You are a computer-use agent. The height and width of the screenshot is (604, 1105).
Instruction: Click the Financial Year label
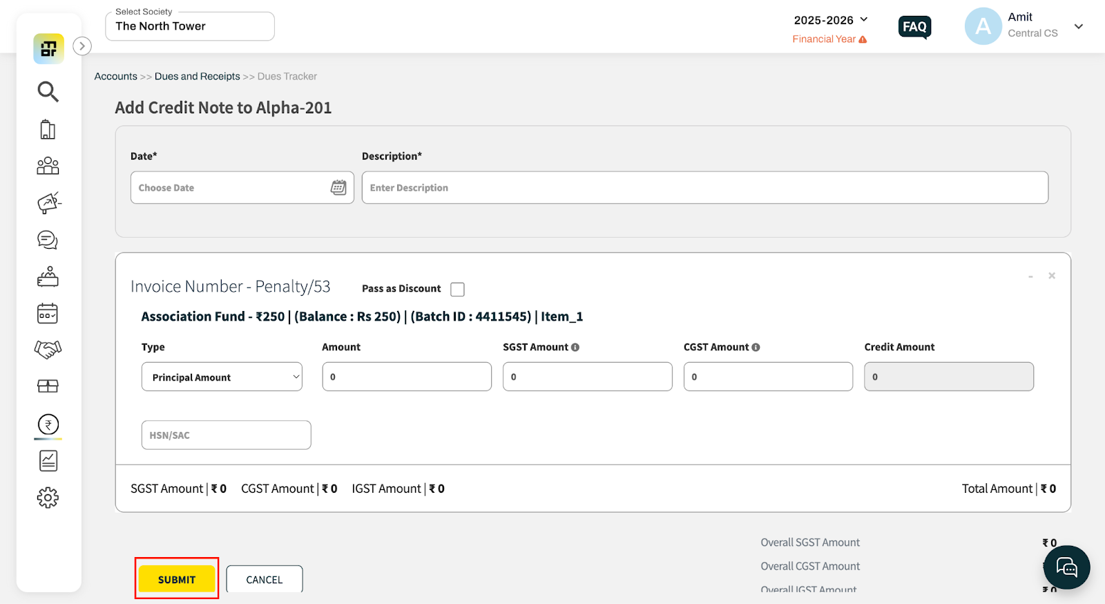(x=824, y=39)
